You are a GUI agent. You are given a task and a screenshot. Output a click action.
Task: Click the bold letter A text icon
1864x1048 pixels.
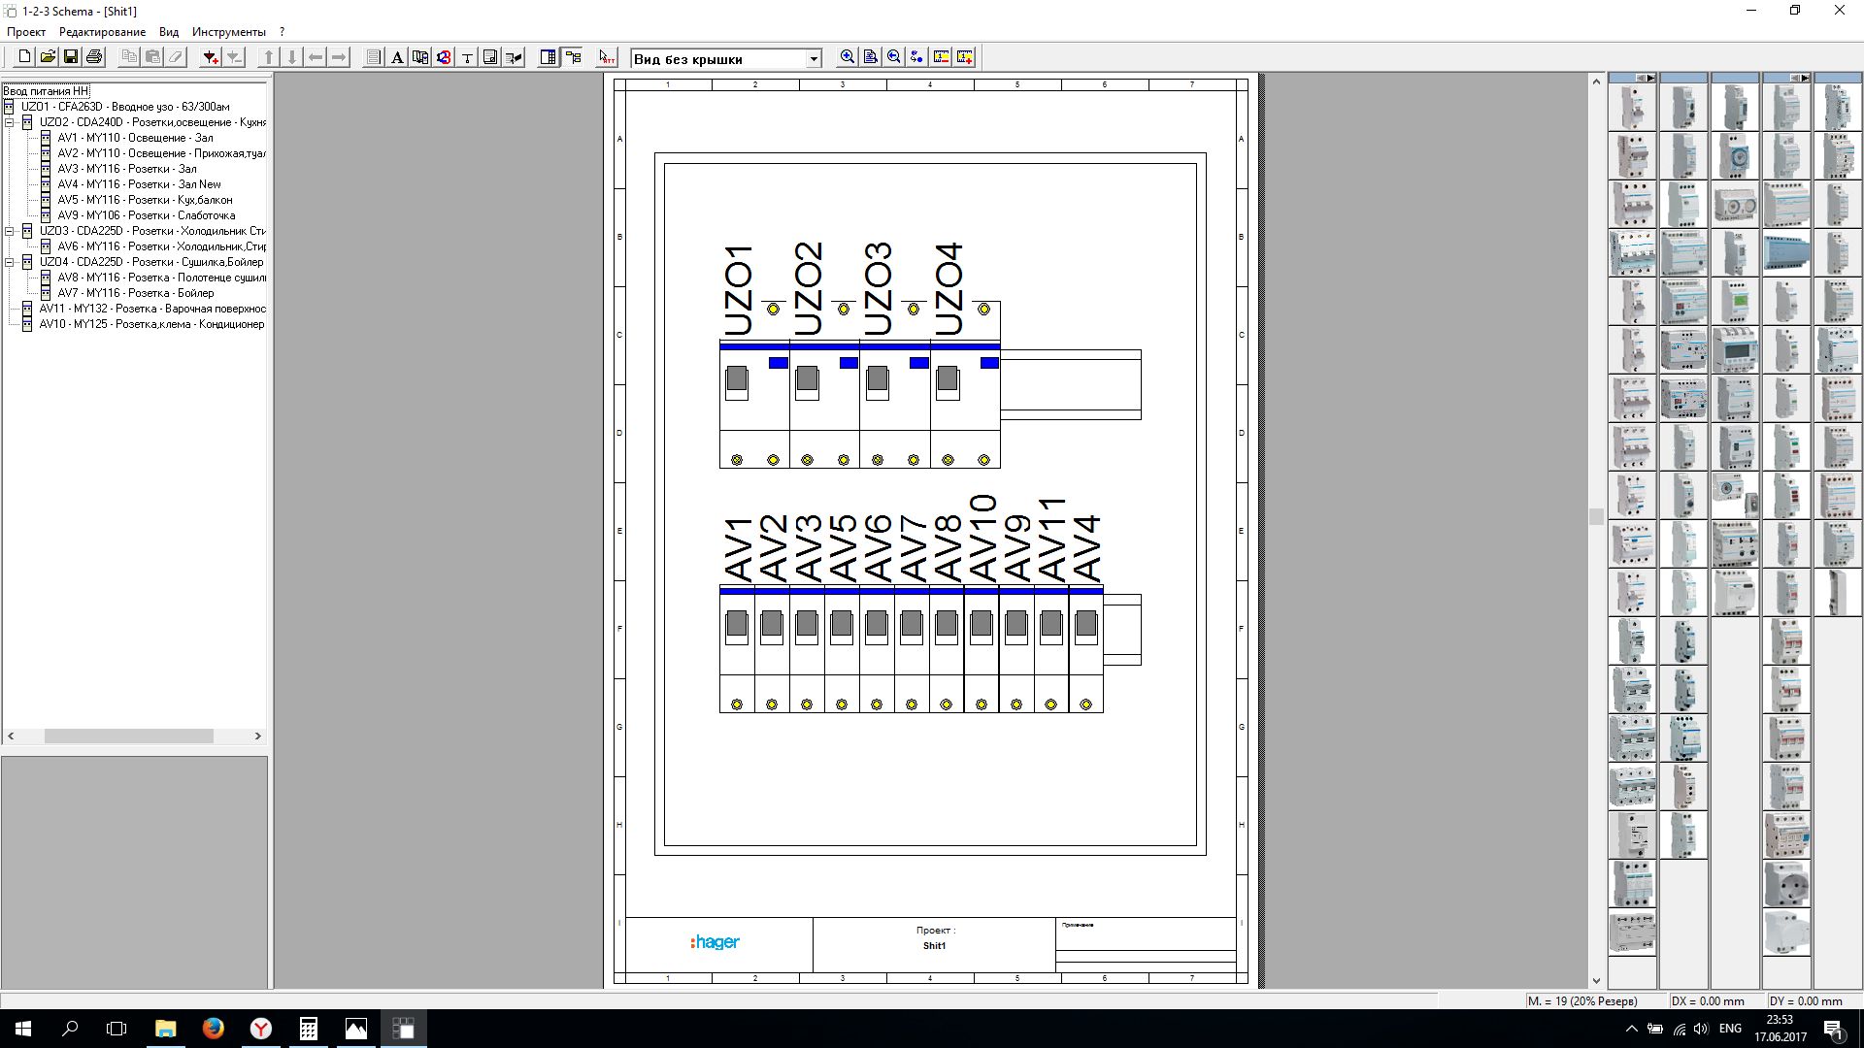[x=397, y=57]
